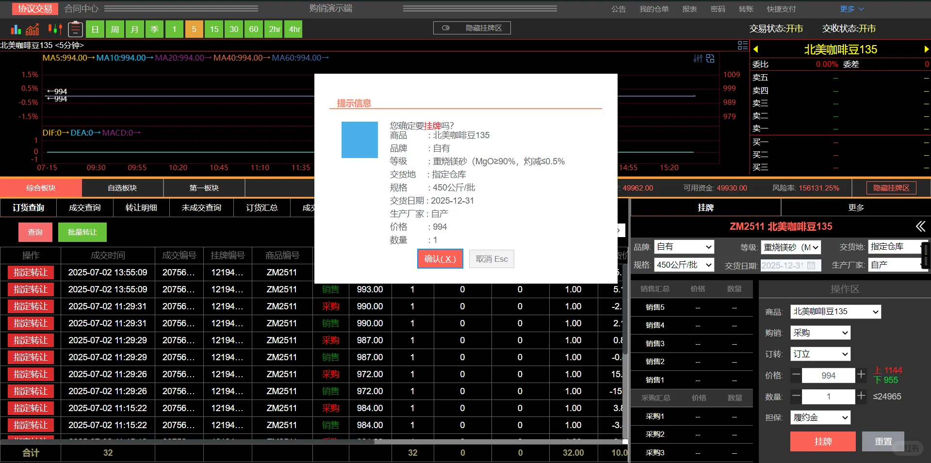
Task: Switch to the 自选板块 tab
Action: pyautogui.click(x=122, y=188)
